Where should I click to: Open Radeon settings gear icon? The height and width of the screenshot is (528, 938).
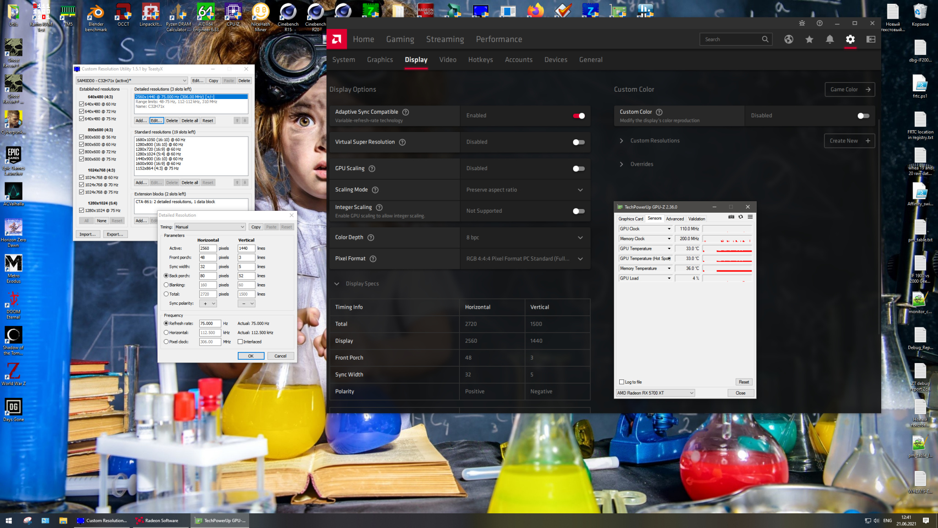pos(850,39)
